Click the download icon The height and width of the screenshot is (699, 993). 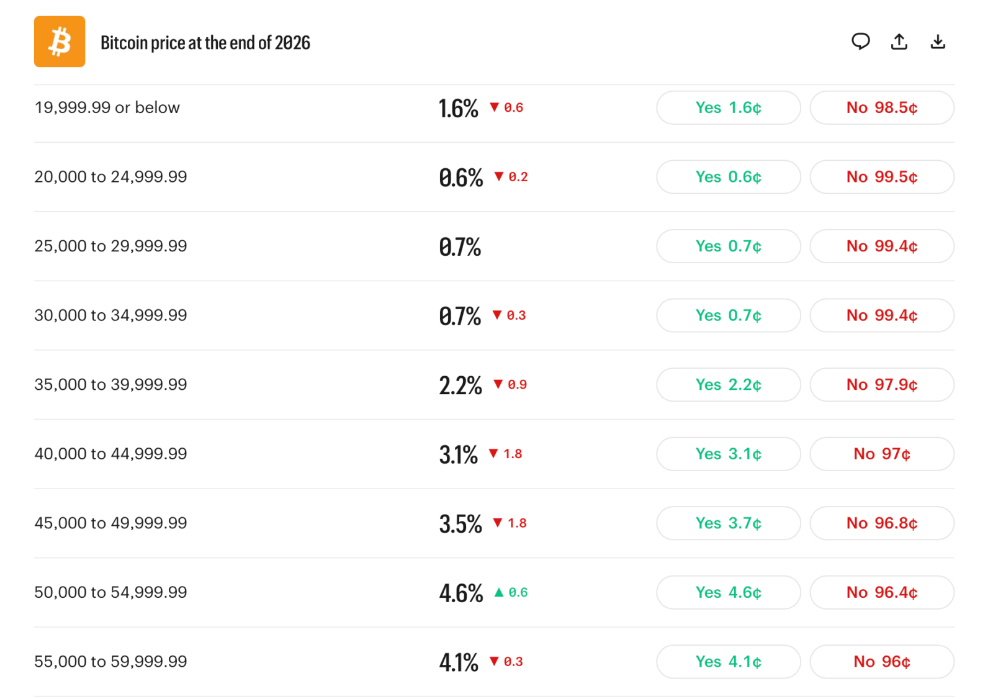point(938,42)
